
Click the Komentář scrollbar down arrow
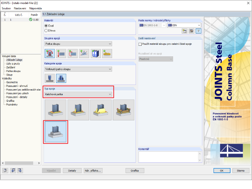pos(200,160)
